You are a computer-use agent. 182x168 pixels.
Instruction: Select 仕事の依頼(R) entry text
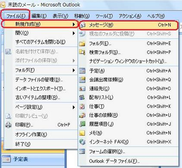click(x=103, y=115)
